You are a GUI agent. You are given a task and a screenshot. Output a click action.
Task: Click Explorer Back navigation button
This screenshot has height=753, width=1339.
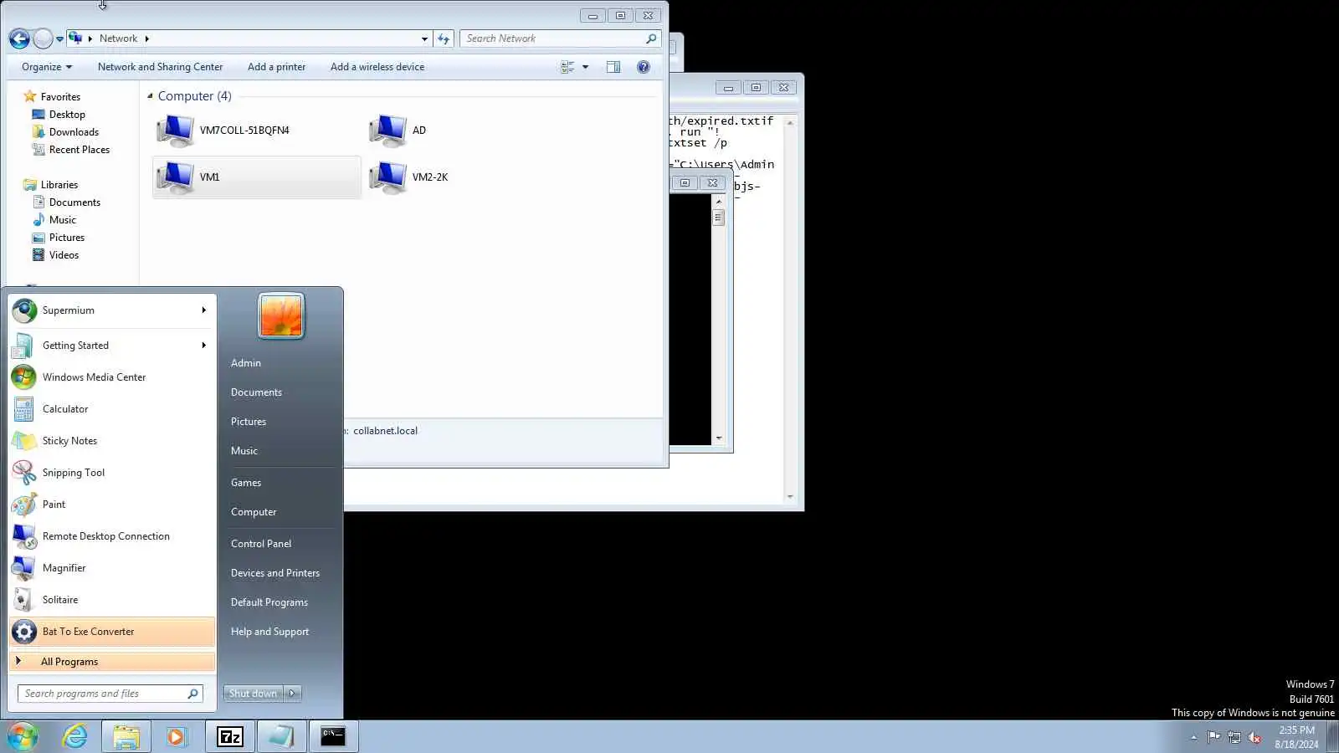pyautogui.click(x=19, y=38)
